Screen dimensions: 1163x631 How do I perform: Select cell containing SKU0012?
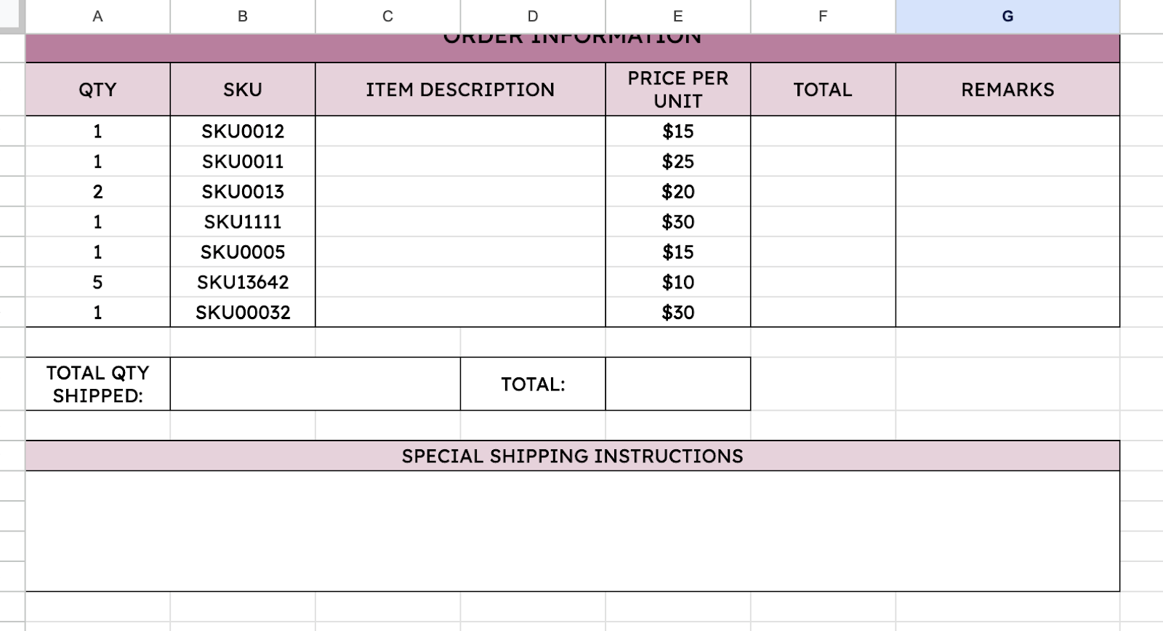(243, 132)
